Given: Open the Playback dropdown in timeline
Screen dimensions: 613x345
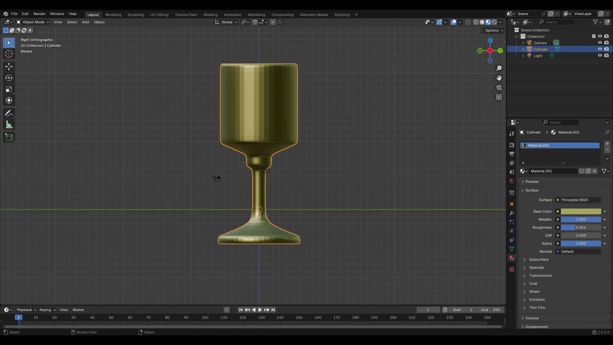Looking at the screenshot, I should (26, 310).
